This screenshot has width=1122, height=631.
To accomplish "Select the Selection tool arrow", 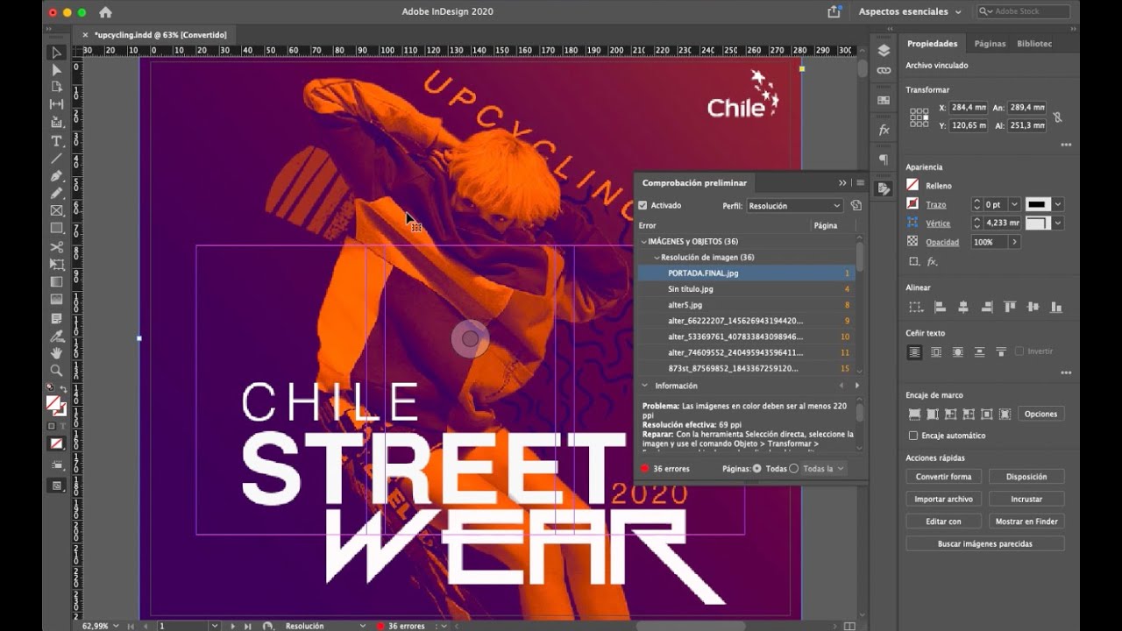I will coord(57,53).
